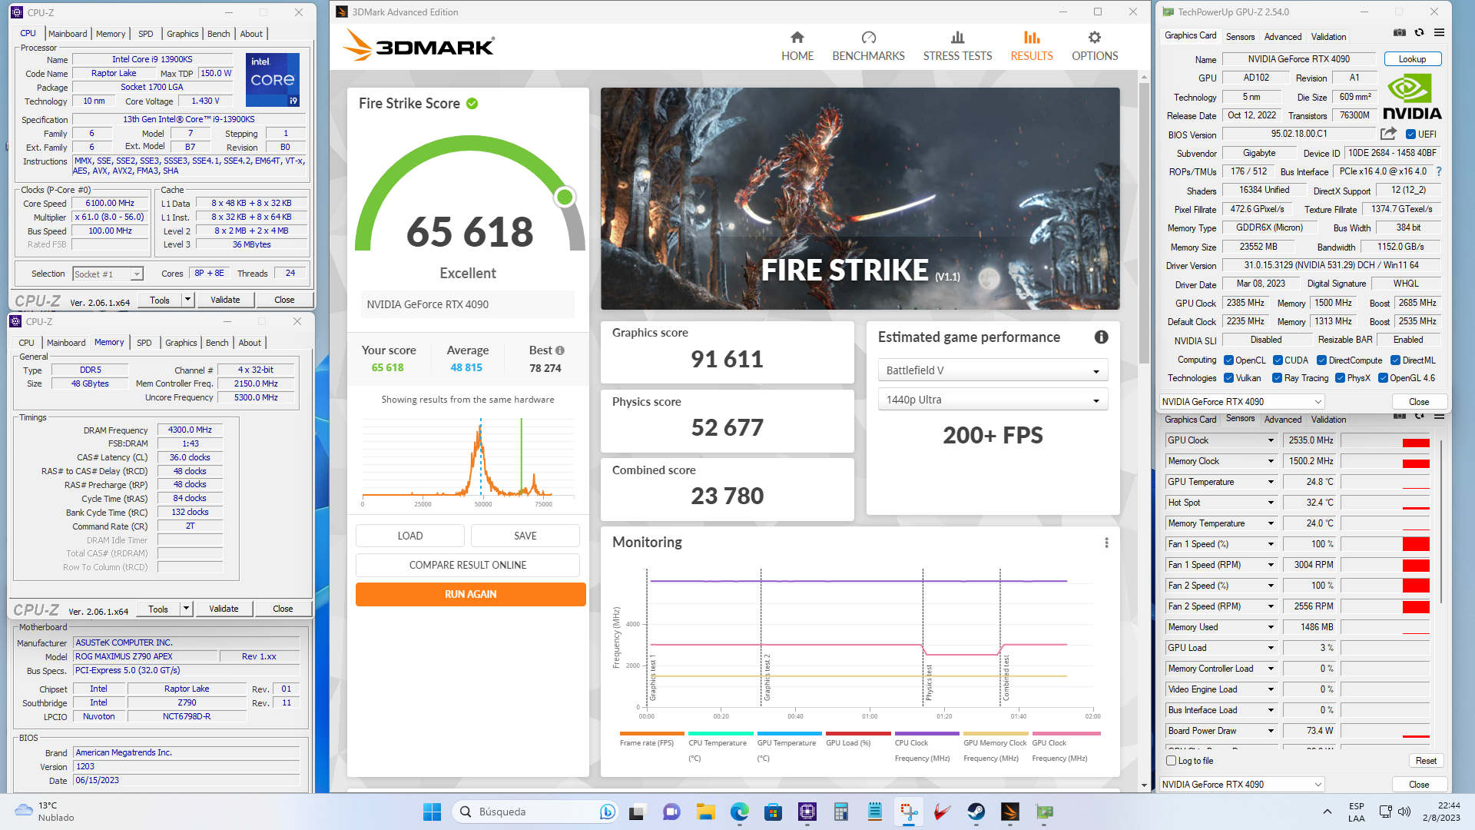Open Microsoft Store from the taskbar

click(x=773, y=812)
